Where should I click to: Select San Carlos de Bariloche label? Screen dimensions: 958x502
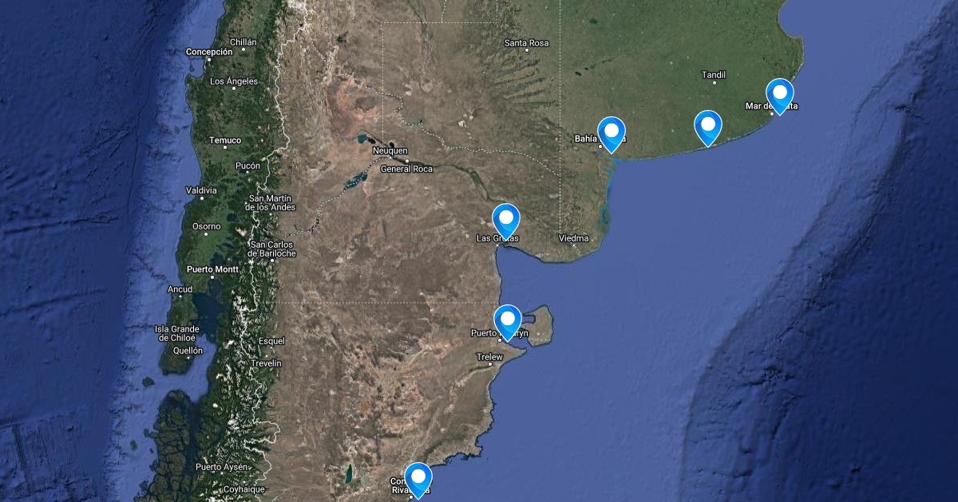coord(273,249)
